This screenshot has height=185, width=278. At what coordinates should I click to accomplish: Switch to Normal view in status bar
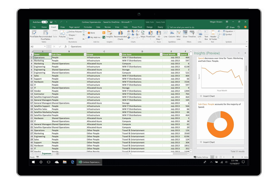tap(212, 157)
